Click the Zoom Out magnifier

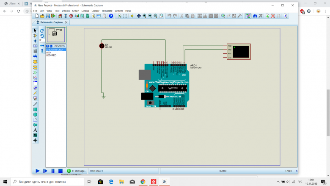click(x=150, y=16)
